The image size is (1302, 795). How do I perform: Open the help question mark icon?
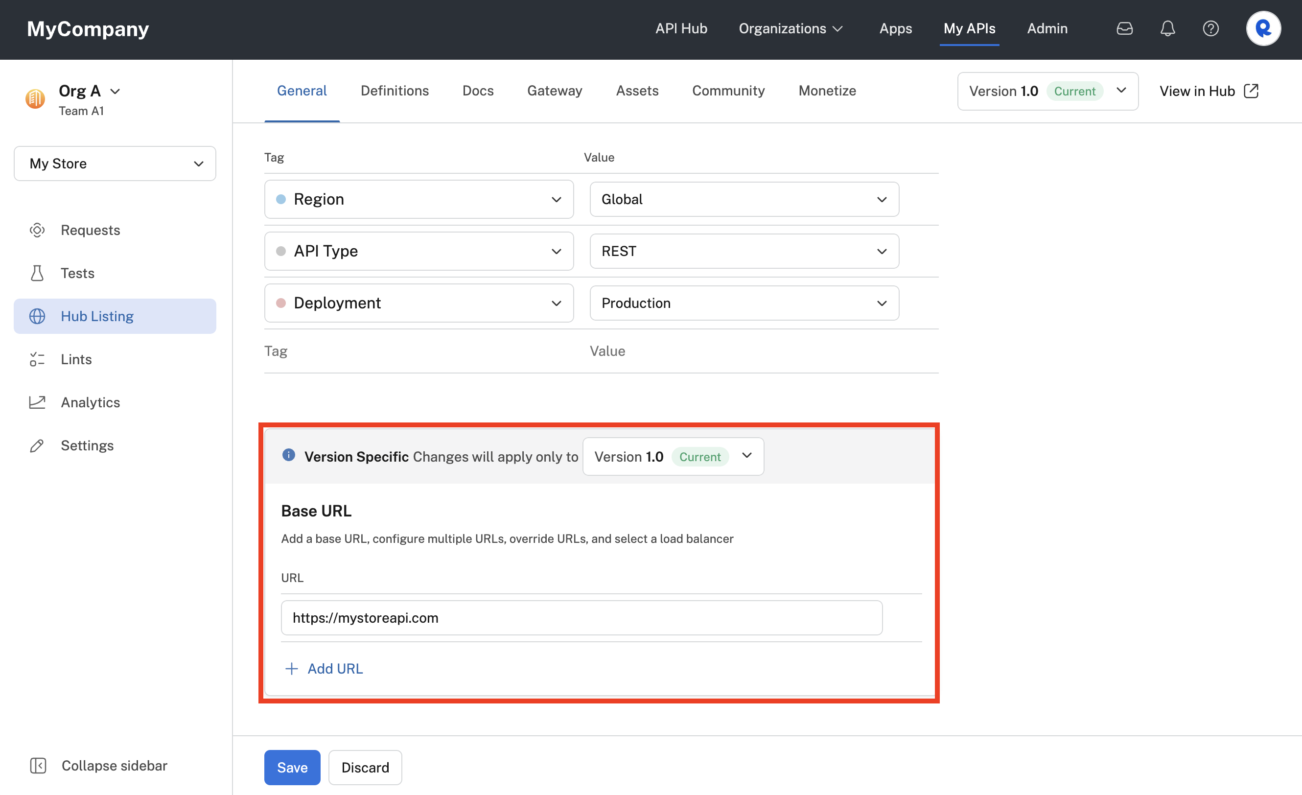(x=1210, y=28)
